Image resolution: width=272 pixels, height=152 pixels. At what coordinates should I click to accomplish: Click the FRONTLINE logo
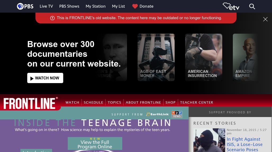pos(31,103)
